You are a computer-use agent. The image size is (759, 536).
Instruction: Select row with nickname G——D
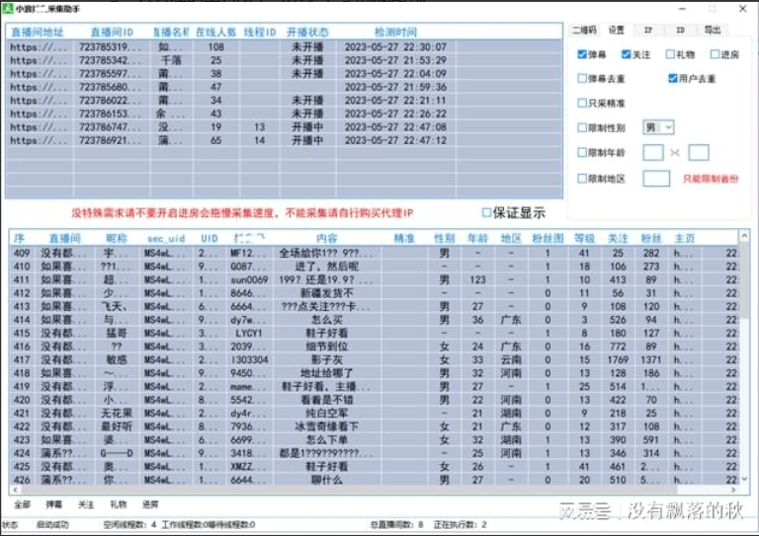click(x=375, y=453)
